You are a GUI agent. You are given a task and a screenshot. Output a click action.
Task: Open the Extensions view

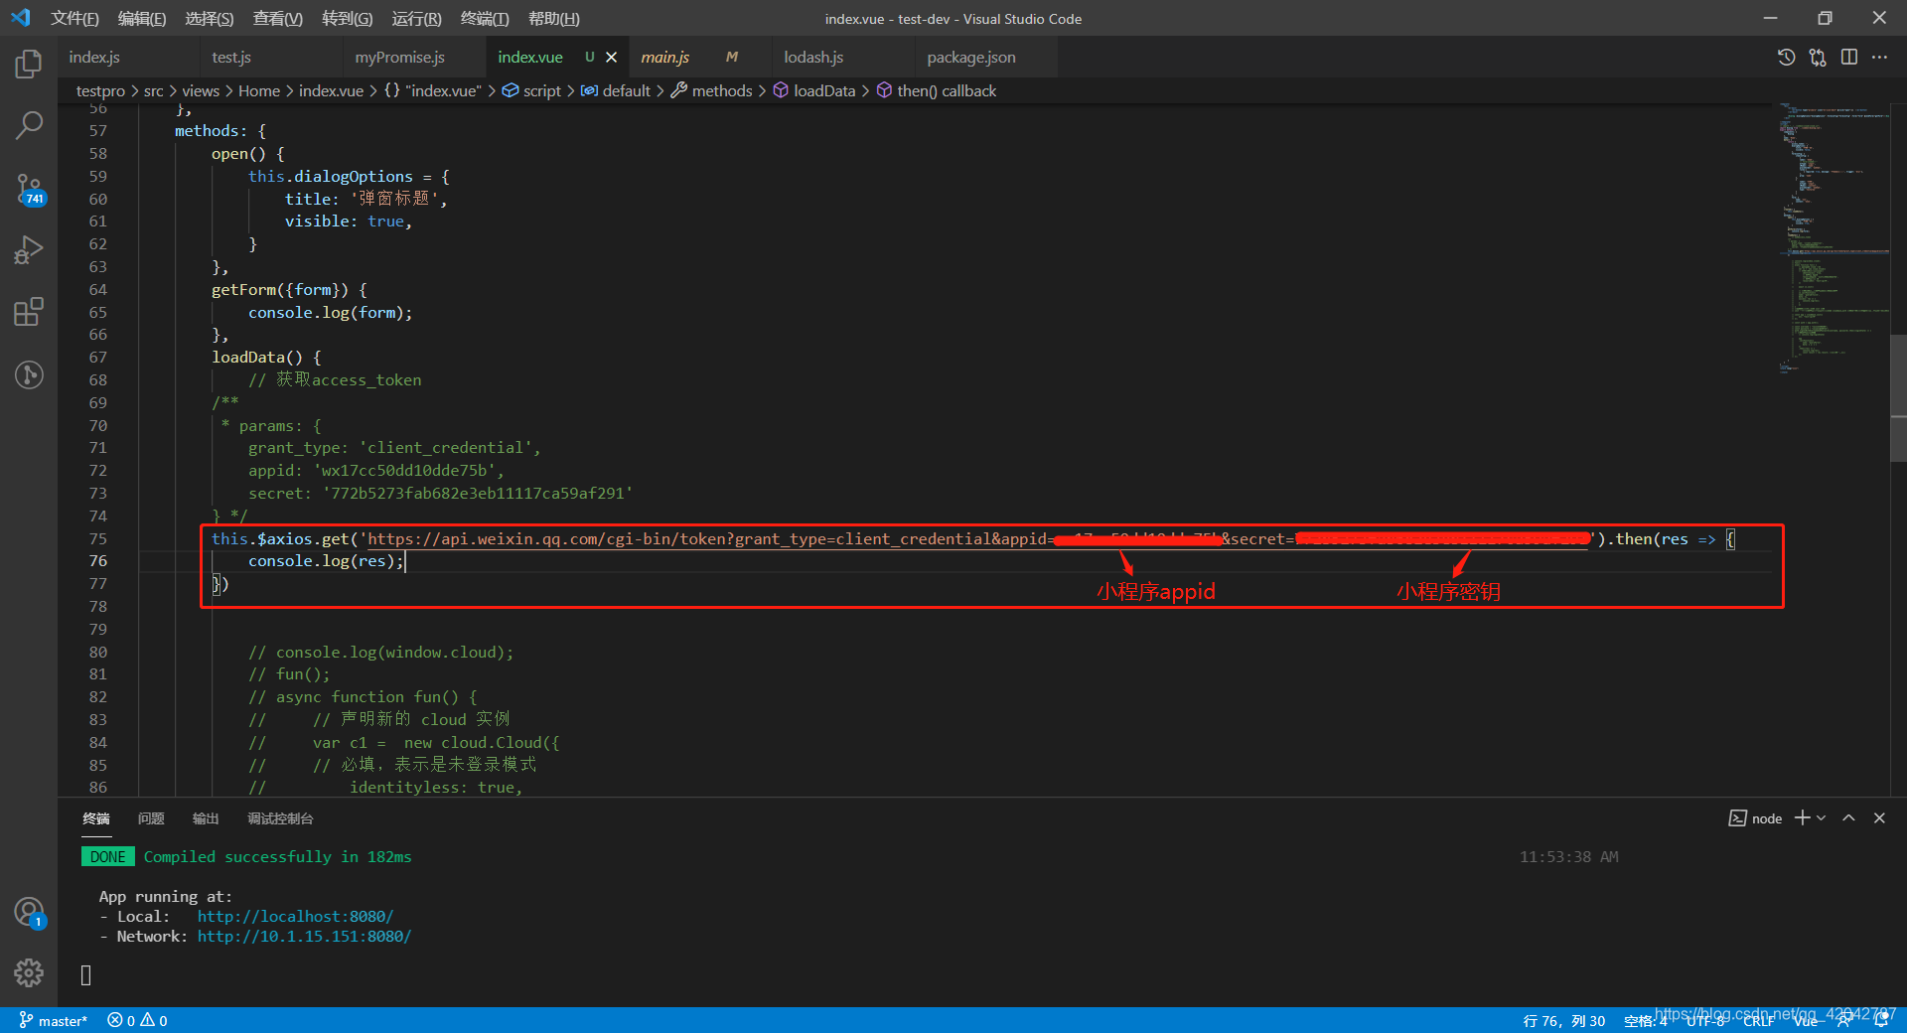tap(29, 312)
